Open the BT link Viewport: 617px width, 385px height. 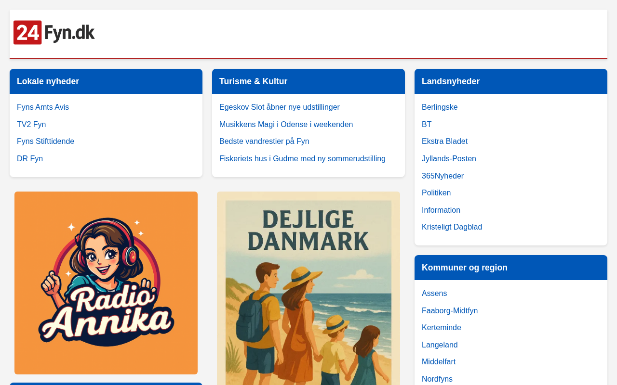427,125
